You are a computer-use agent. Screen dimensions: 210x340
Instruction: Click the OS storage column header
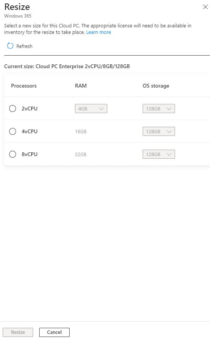click(156, 86)
